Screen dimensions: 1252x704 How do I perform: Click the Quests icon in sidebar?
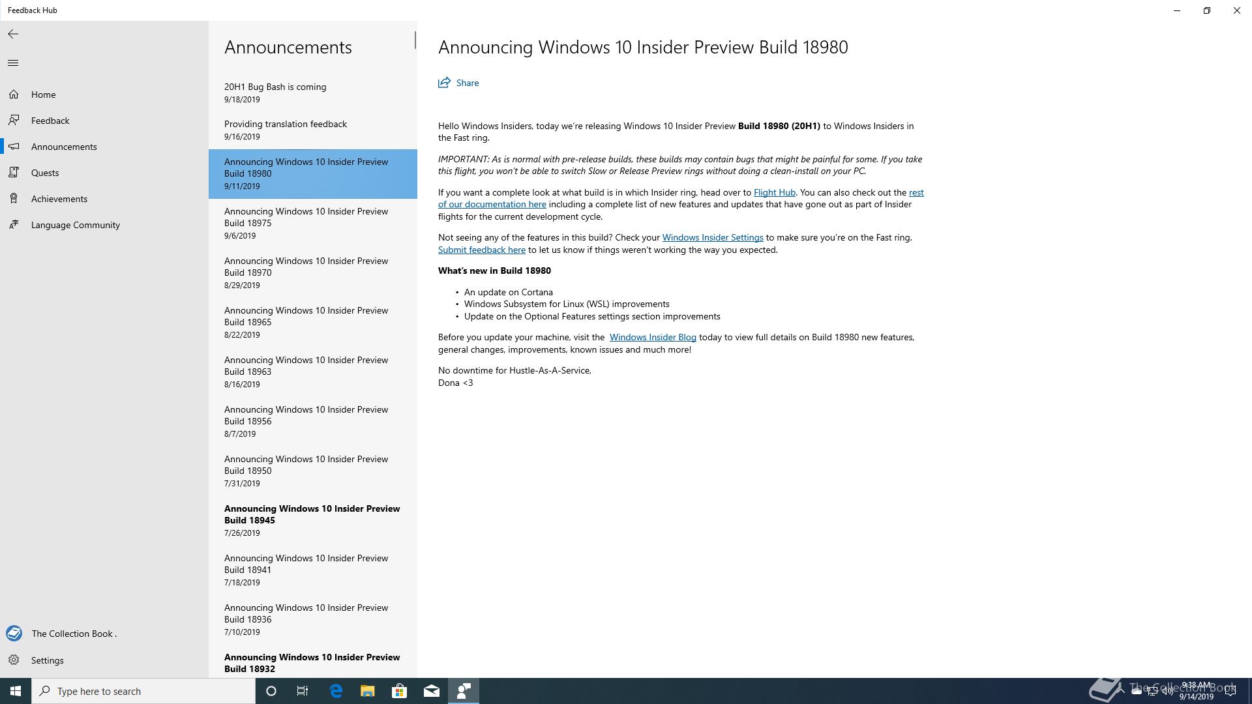14,173
